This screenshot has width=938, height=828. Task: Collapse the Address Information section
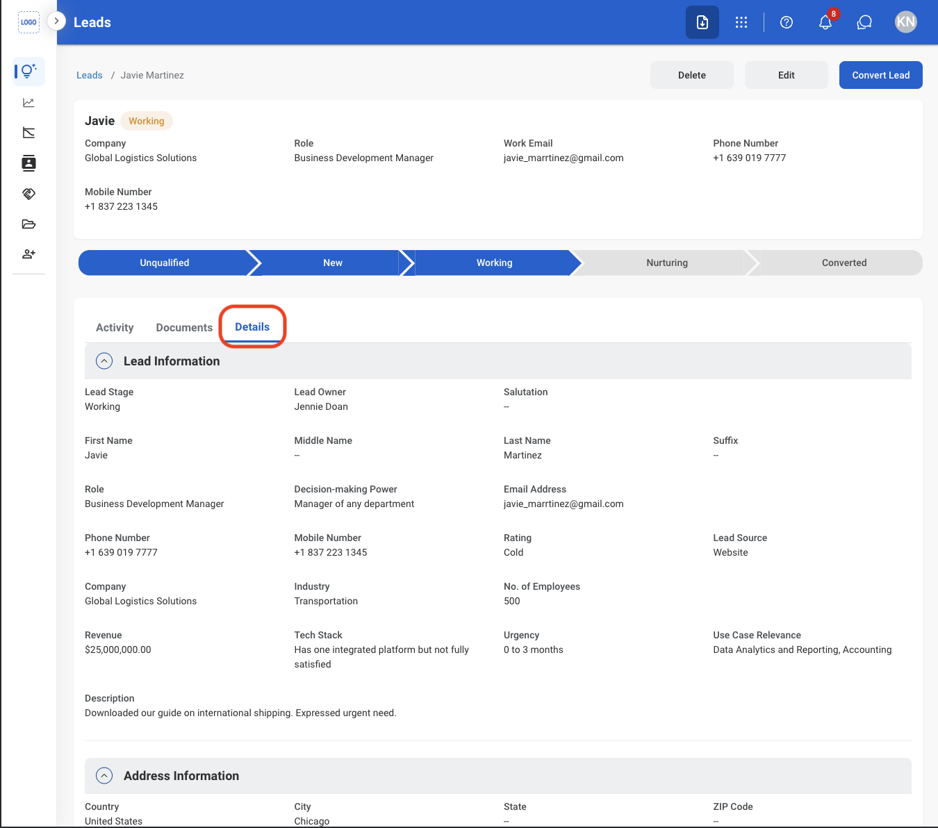coord(104,776)
